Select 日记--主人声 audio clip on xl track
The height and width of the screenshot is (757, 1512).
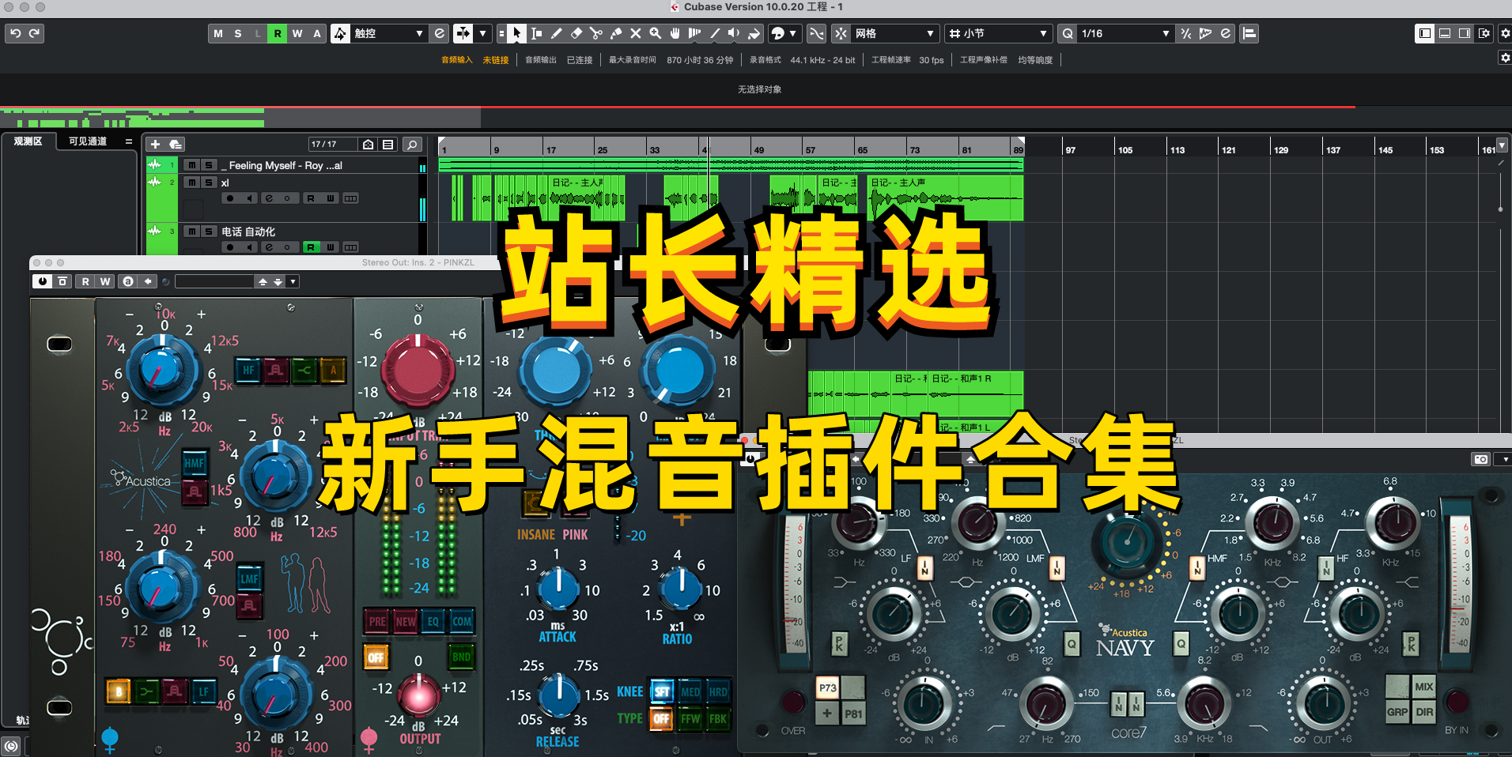(945, 198)
